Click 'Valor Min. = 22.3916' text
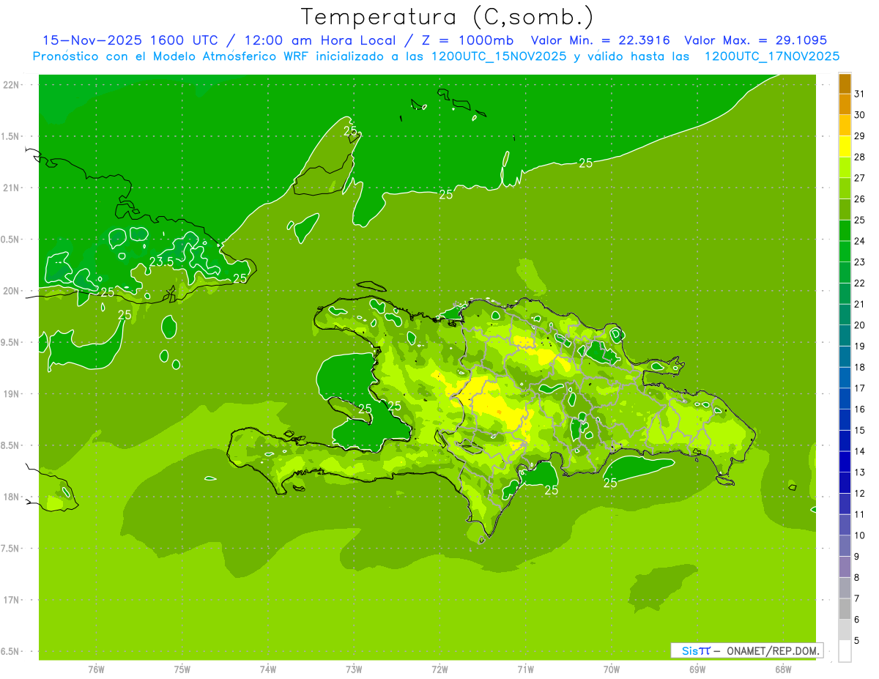The width and height of the screenshot is (879, 679). [x=601, y=40]
